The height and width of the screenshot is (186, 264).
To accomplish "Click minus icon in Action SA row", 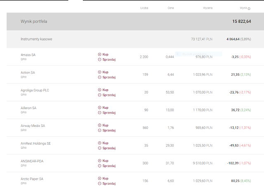I will (x=99, y=77).
